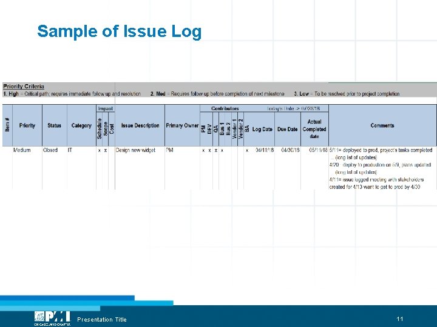Click the log date '04/11/18' cell
Image resolution: width=437 pixels, height=327 pixels.
tap(265, 150)
